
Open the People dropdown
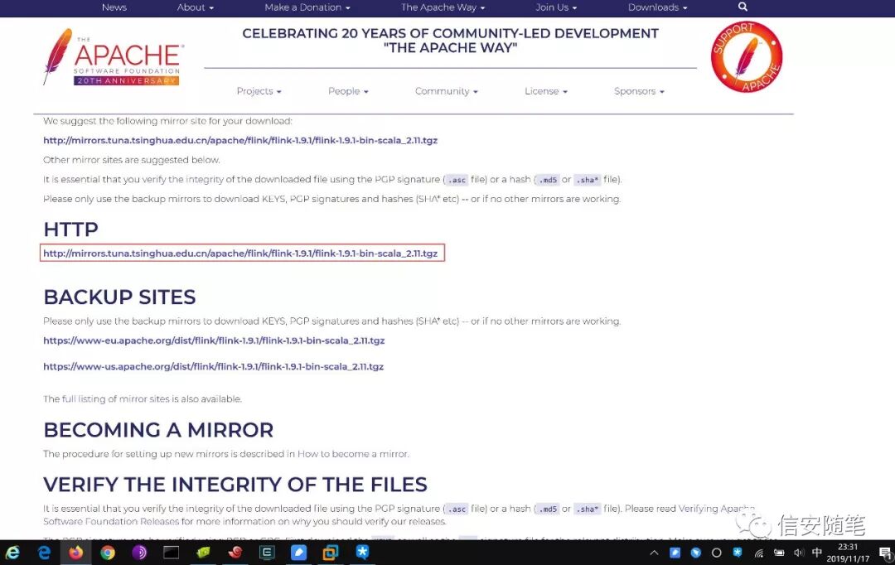tap(348, 91)
